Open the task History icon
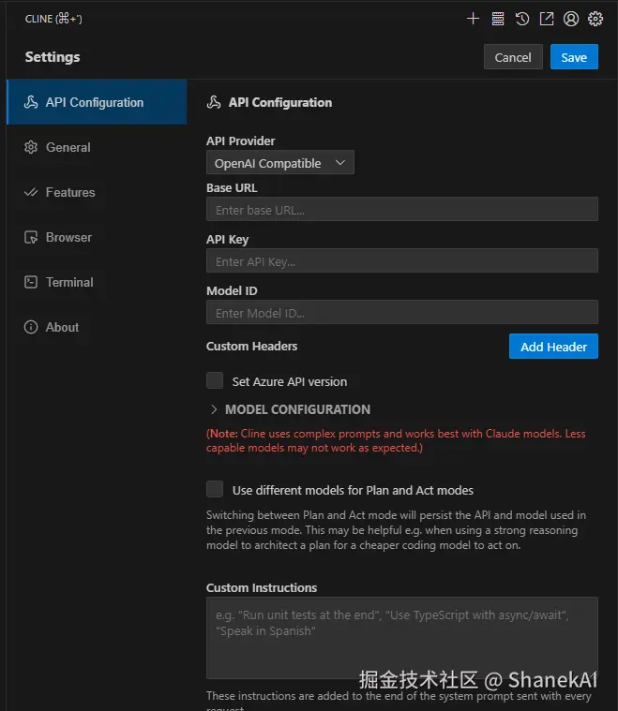The height and width of the screenshot is (711, 618). point(522,18)
